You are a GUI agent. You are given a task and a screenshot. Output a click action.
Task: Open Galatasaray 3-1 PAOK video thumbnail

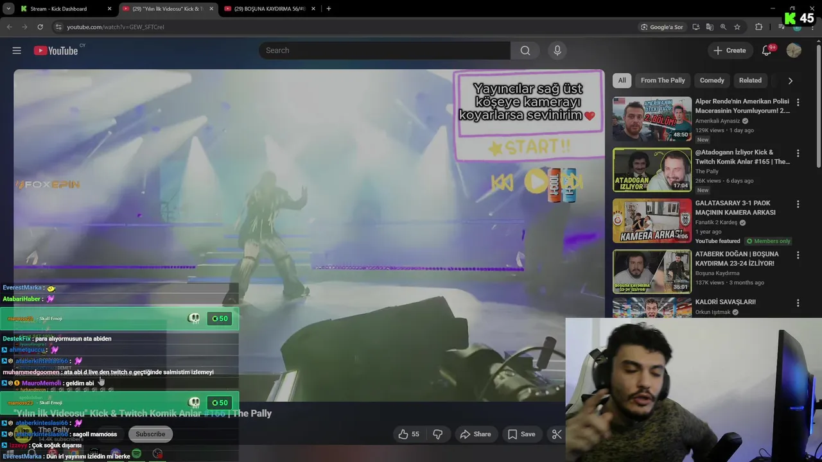(x=652, y=221)
